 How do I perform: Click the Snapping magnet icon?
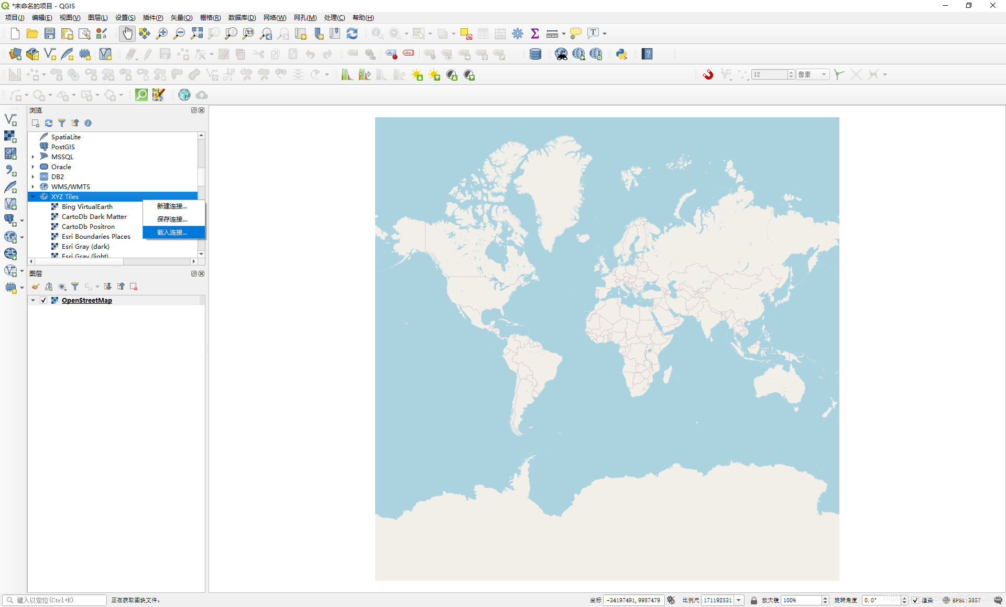[708, 74]
